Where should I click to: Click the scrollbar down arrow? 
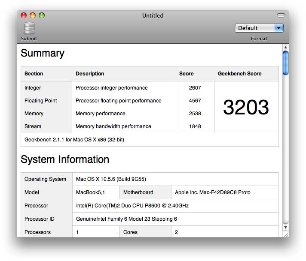click(x=285, y=227)
